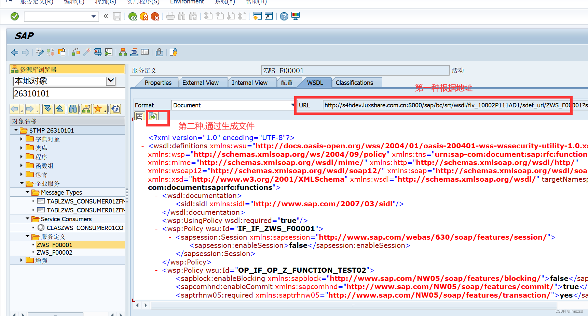Image resolution: width=588 pixels, height=316 pixels.
Task: Open the 本地对象 object type dropdown
Action: tap(111, 81)
